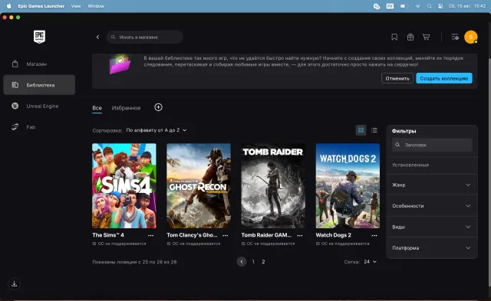This screenshot has width=491, height=301.
Task: Open the Fab sidebar item
Action: [x=39, y=127]
